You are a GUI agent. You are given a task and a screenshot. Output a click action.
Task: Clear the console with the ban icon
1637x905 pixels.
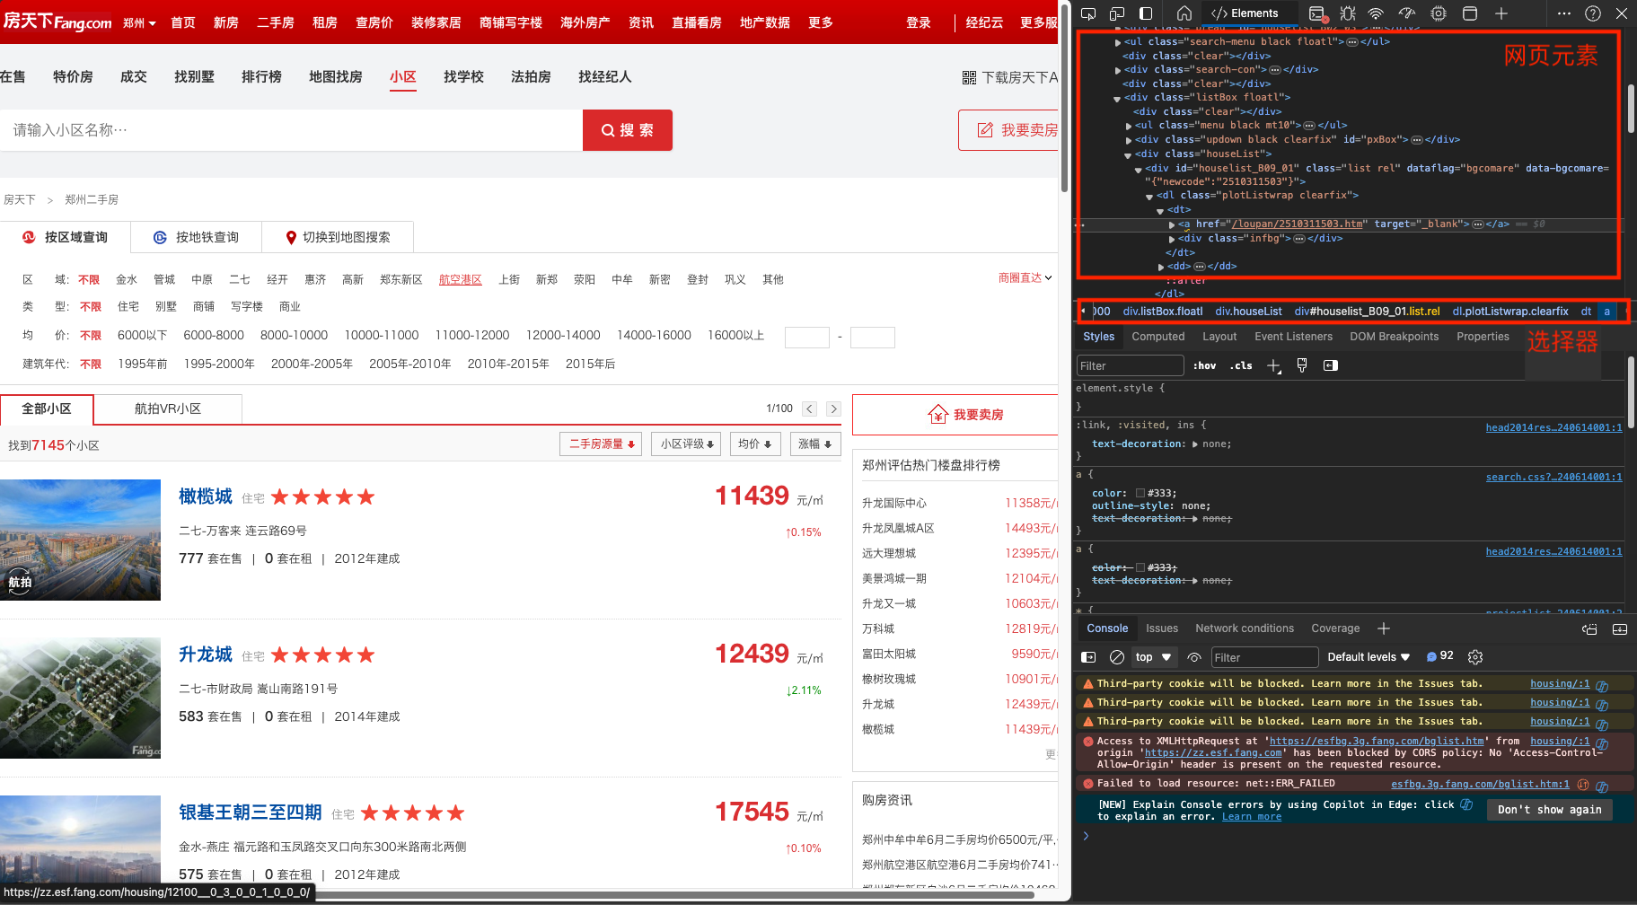(x=1117, y=657)
